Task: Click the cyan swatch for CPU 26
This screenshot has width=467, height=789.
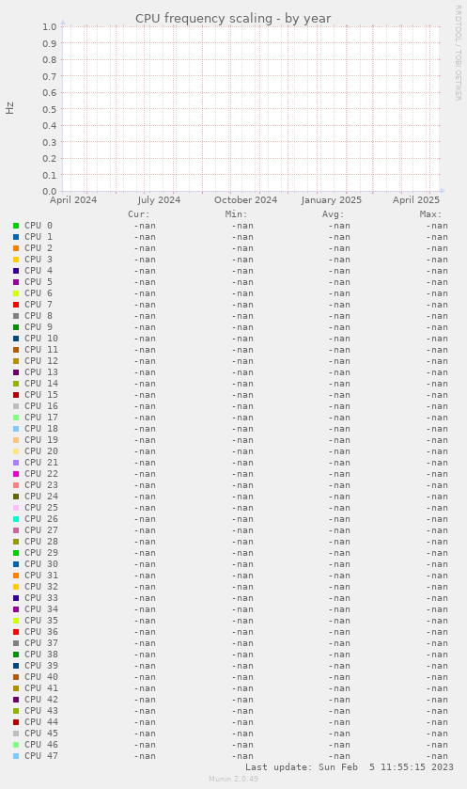Action: (16, 519)
